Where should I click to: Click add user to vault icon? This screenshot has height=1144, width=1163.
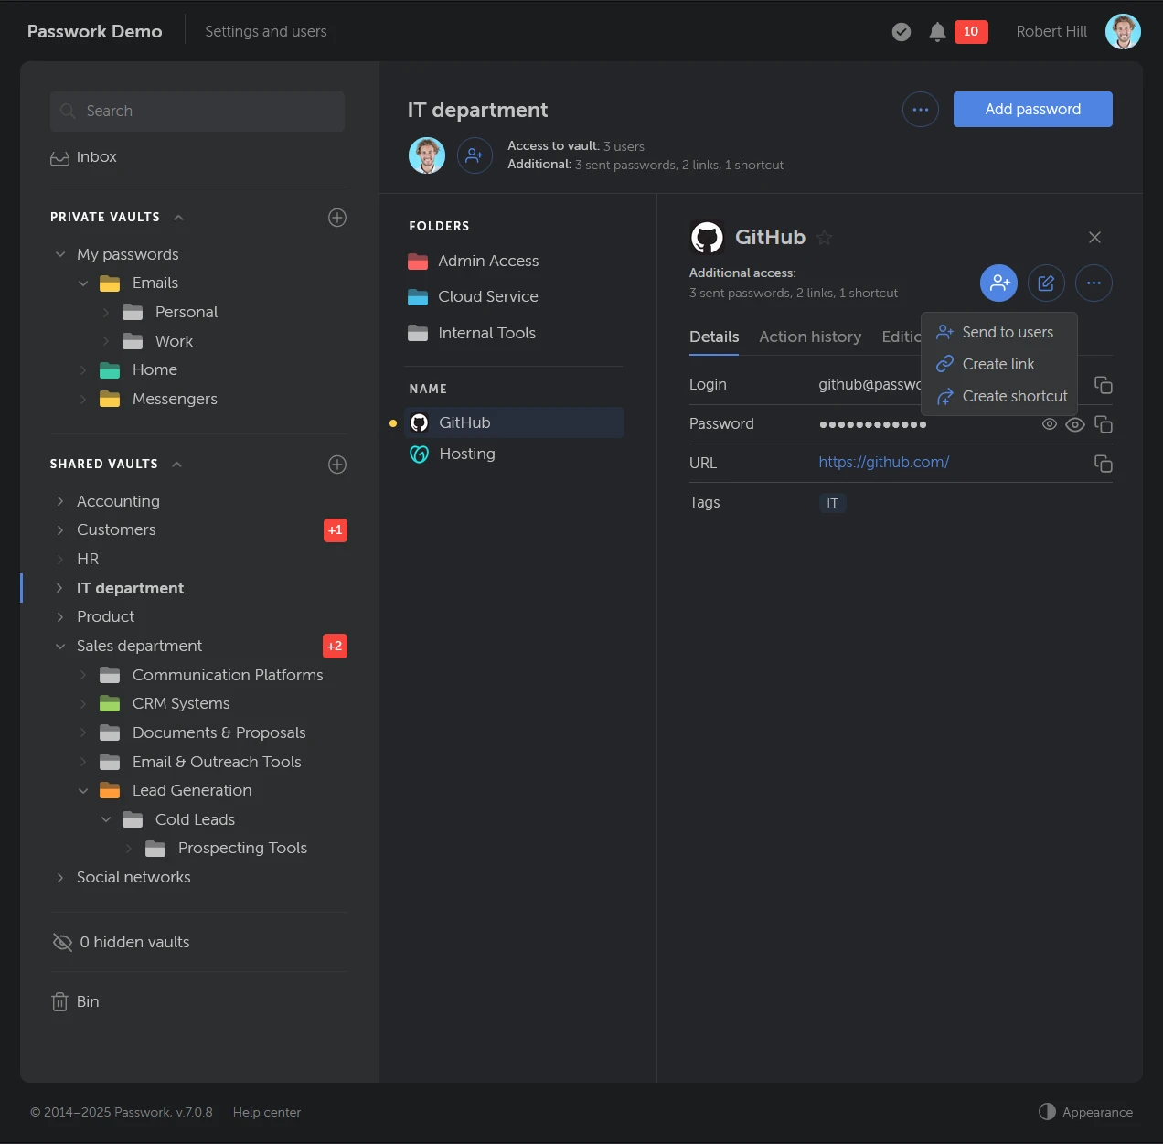[x=475, y=155]
